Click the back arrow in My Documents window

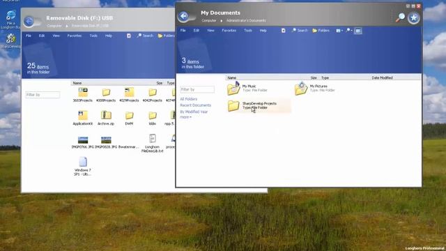tap(184, 16)
